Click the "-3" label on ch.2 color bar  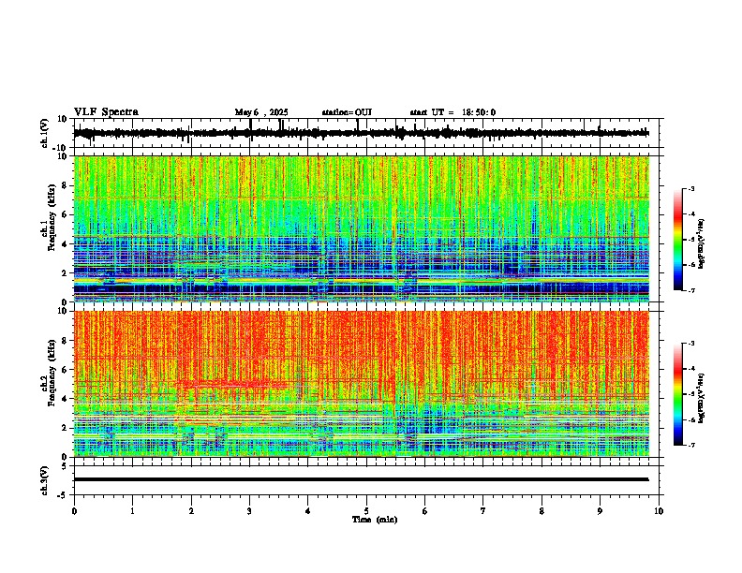coord(691,344)
